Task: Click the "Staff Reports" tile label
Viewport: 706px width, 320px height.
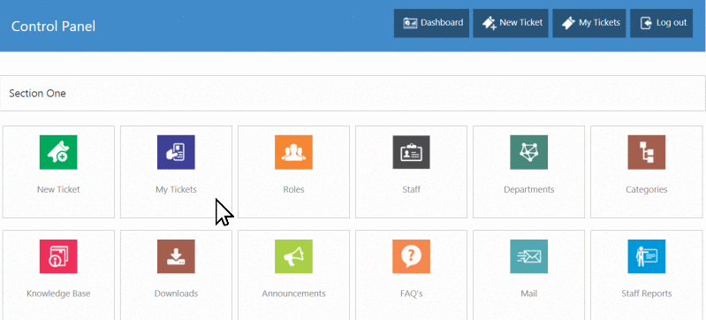Action: click(x=647, y=293)
